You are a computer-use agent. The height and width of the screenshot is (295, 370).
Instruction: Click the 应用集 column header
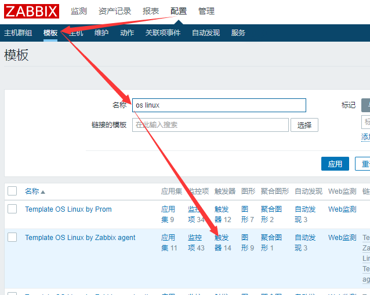[x=172, y=191]
